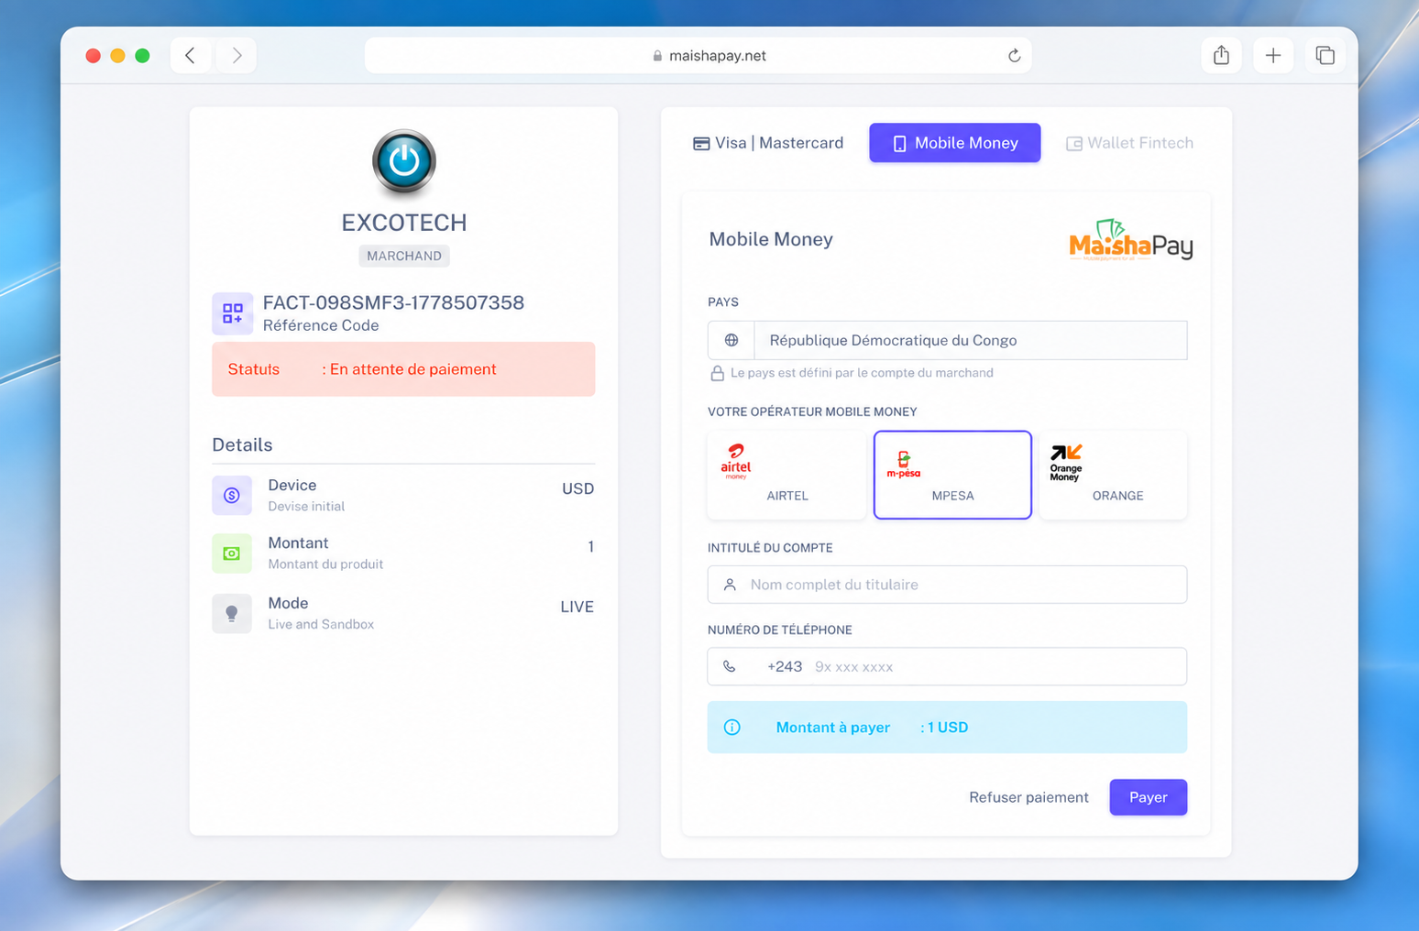Select AIRTEL as mobile money operator
Image resolution: width=1419 pixels, height=931 pixels.
pyautogui.click(x=786, y=475)
